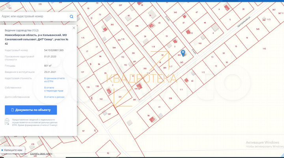Click parcel 135 on the map

(x=40, y=4)
